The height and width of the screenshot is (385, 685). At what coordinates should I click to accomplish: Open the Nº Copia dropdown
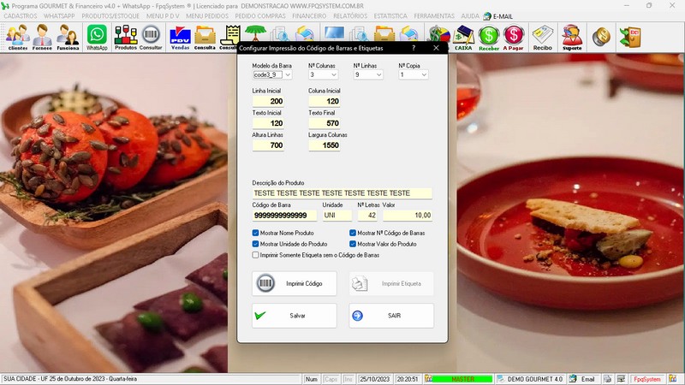424,74
